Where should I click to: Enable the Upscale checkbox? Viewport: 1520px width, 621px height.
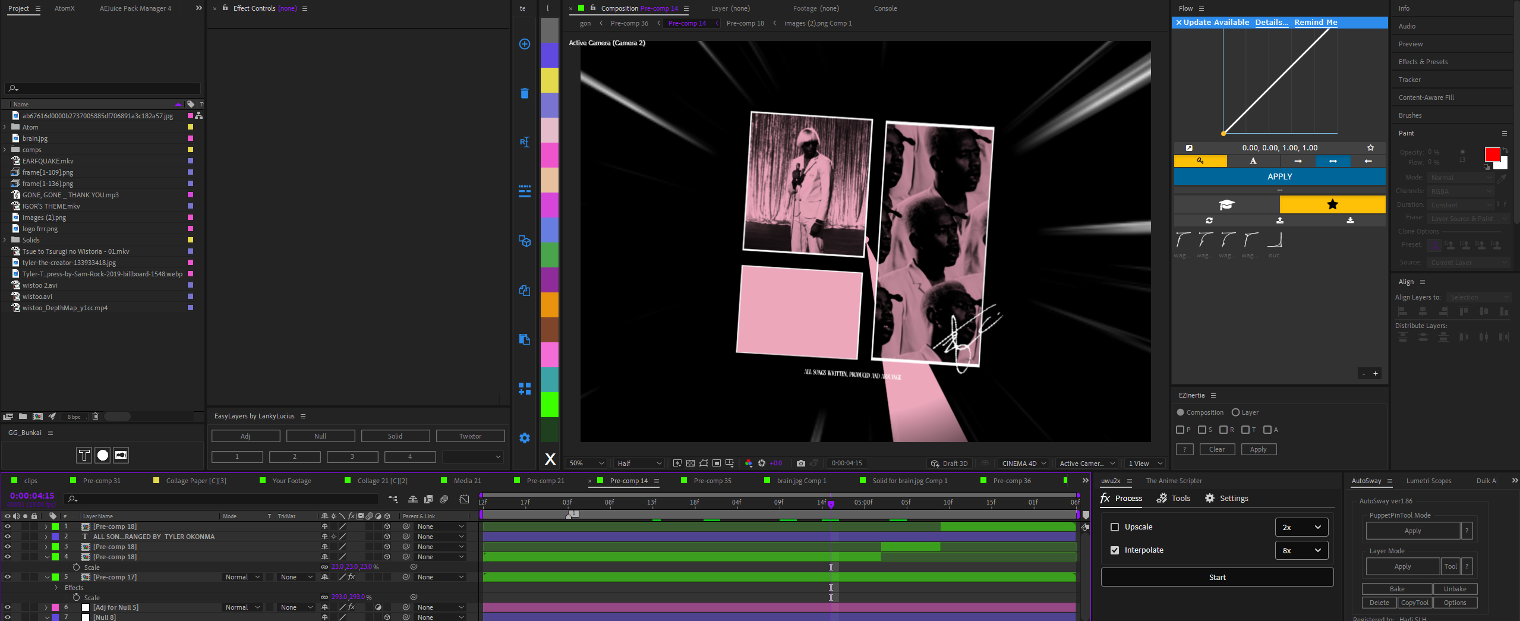click(x=1115, y=527)
